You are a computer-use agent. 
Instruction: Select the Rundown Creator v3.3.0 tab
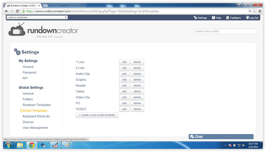[23, 5]
